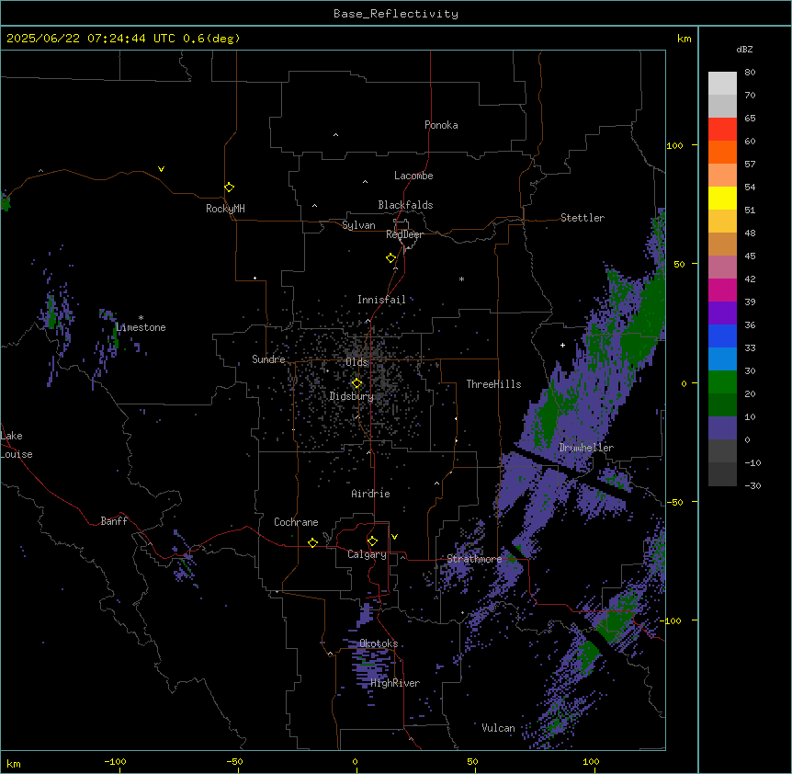
Task: Pick the bright yellow 51–54 dBZ swatch
Action: pyautogui.click(x=722, y=198)
